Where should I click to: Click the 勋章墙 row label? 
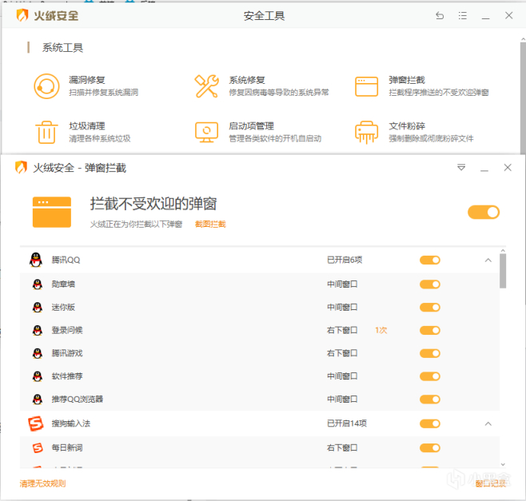click(x=63, y=284)
